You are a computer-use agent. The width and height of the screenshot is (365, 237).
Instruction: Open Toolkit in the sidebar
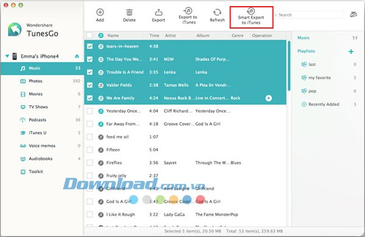click(x=42, y=171)
